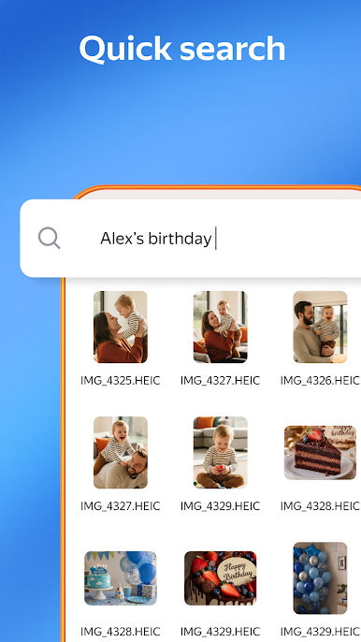The height and width of the screenshot is (642, 361).
Task: Open the father holding baby photo thumbnail
Action: tap(320, 327)
